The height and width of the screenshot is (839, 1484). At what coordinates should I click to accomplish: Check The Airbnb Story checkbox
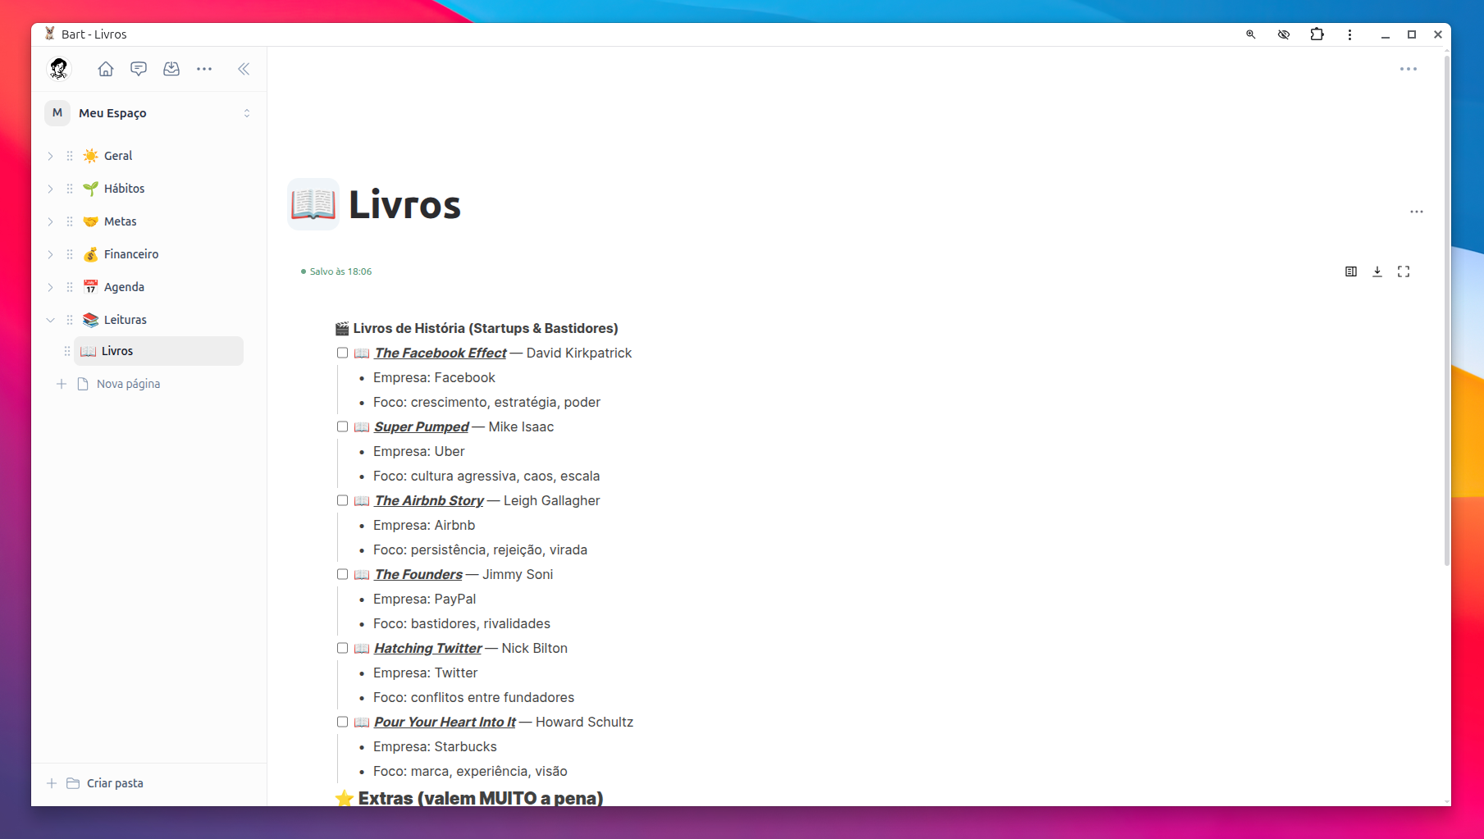coord(342,500)
